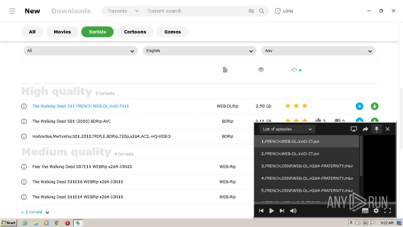Select episode 2.FRENCH.WEB-DL.XviD-ZT.avi
Screen dimensions: 403x227
pos(306,154)
